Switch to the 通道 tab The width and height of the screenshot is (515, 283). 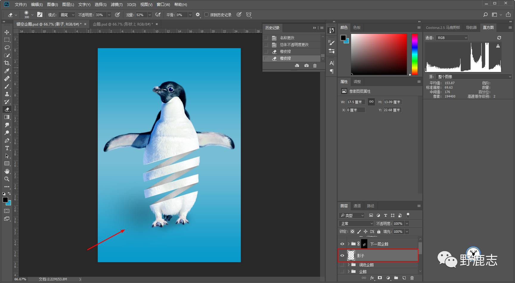coord(357,206)
